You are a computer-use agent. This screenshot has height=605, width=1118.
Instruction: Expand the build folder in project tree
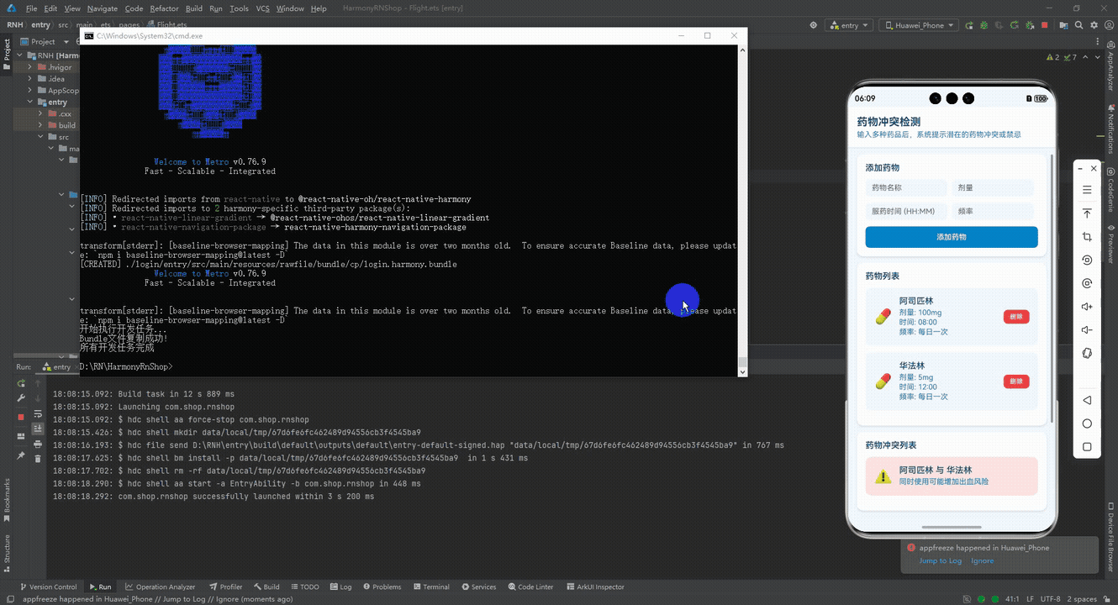point(40,125)
